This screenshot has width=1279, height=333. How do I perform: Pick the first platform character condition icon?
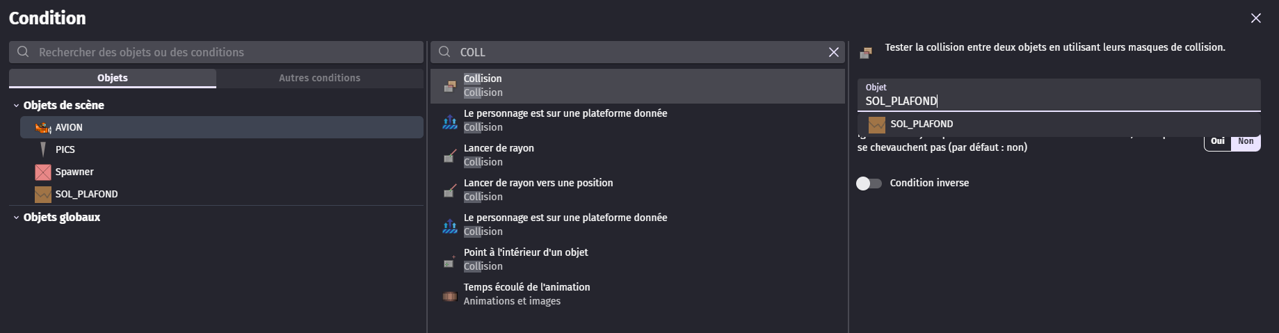[x=450, y=121]
